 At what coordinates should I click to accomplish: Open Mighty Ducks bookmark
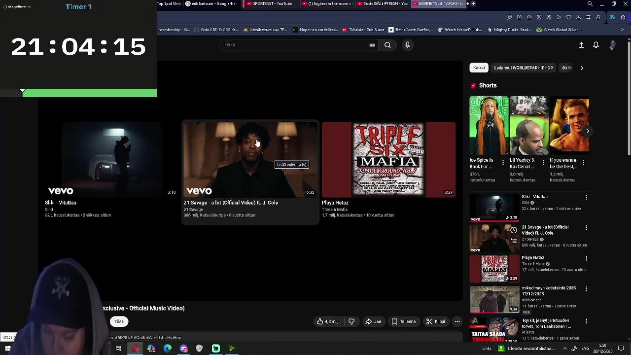tap(509, 30)
